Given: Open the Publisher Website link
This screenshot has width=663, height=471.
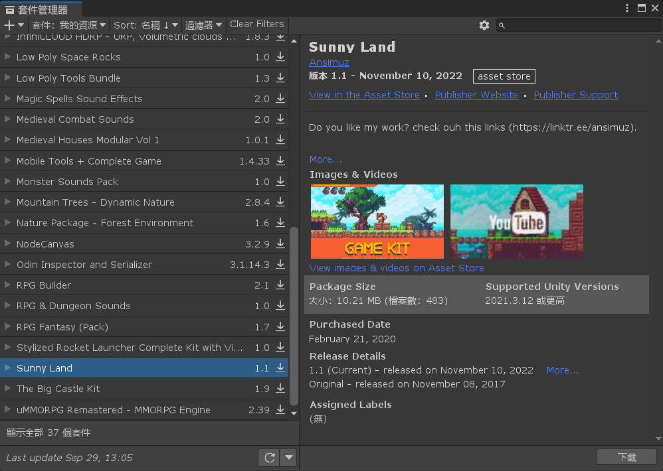Looking at the screenshot, I should (x=476, y=95).
